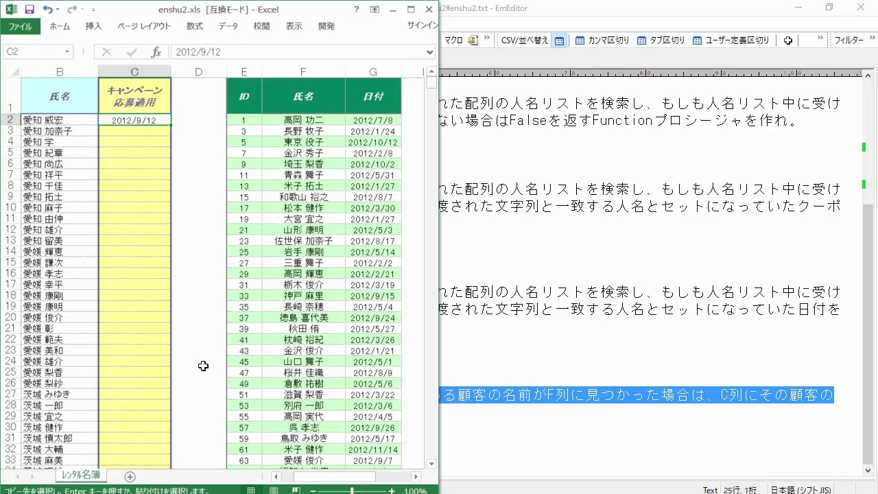Click the ribbon display options icon
This screenshot has height=494, width=878.
point(375,10)
